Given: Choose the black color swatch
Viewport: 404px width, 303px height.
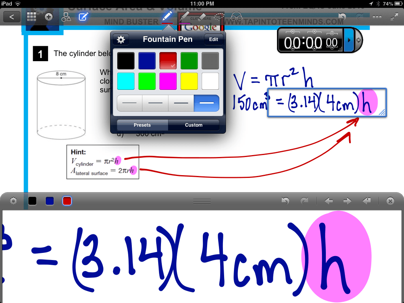Looking at the screenshot, I should pos(126,61).
